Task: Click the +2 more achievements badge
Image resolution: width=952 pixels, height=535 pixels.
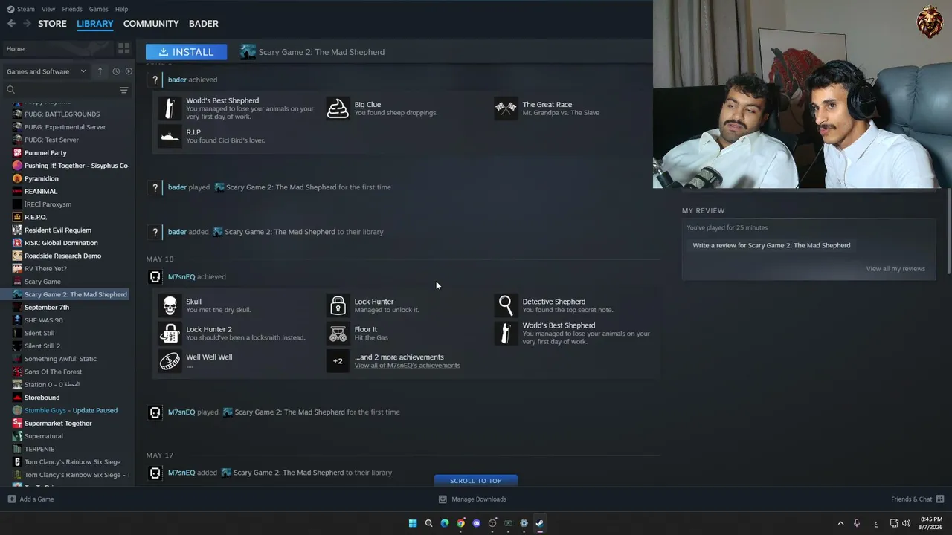Action: click(x=338, y=360)
